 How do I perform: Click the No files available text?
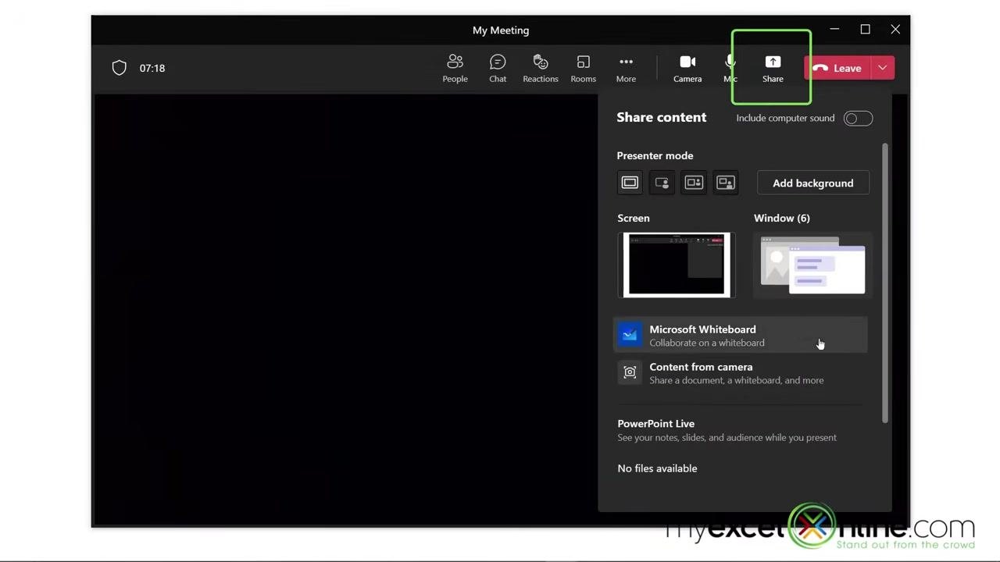click(x=657, y=468)
